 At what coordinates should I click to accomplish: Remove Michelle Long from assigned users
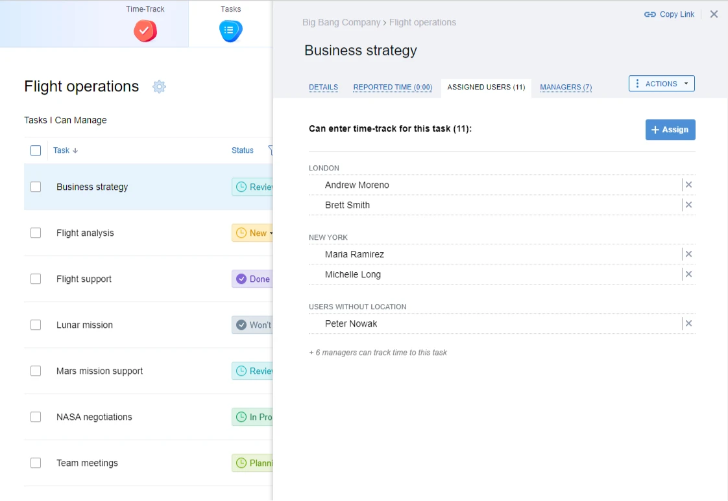click(x=688, y=275)
